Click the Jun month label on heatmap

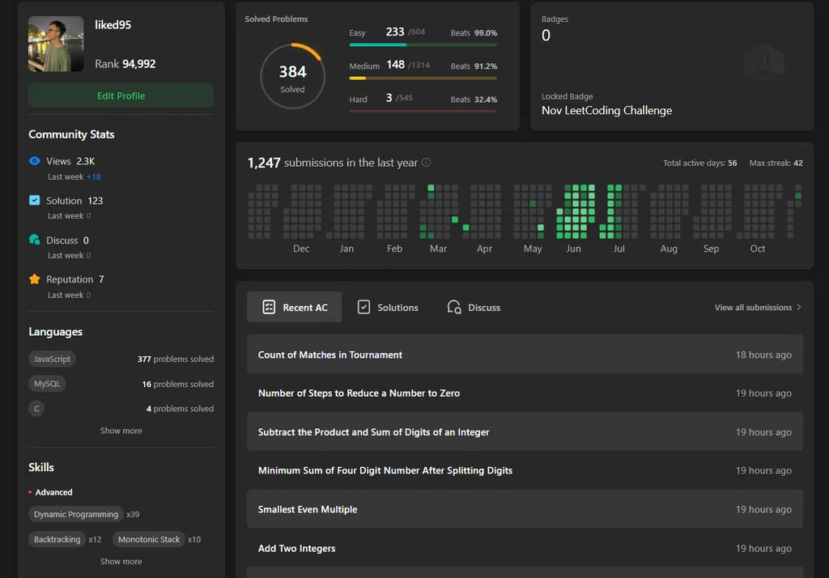574,249
